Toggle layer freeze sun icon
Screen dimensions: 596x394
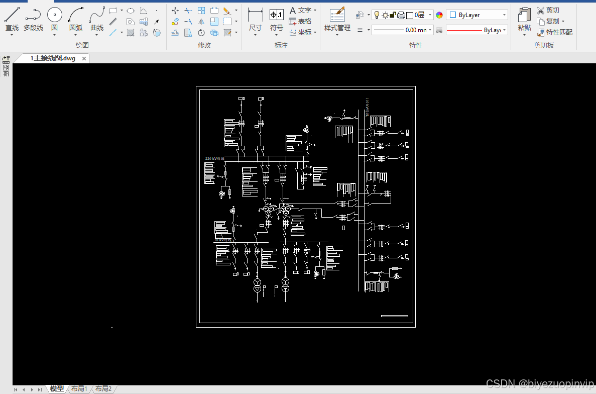tap(385, 15)
